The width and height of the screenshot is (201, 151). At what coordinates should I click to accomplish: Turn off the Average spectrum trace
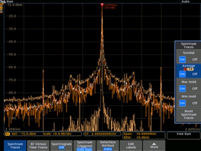pyautogui.click(x=194, y=74)
